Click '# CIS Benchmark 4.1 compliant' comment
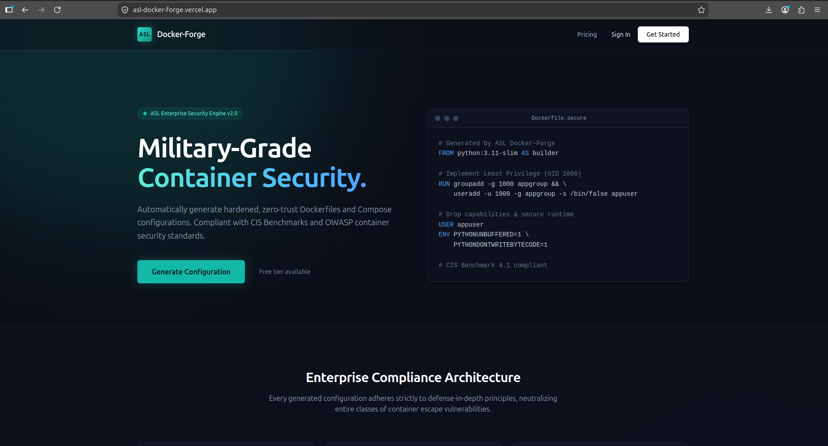The width and height of the screenshot is (828, 446). pos(493,265)
